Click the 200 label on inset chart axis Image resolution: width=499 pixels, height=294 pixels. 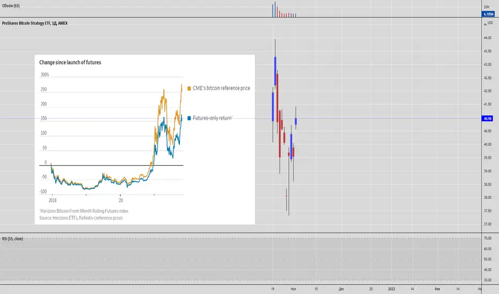tap(43, 104)
